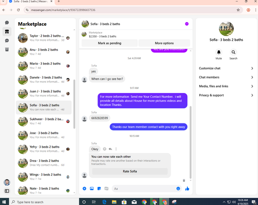Click the listing photo in right panel

click(x=226, y=28)
